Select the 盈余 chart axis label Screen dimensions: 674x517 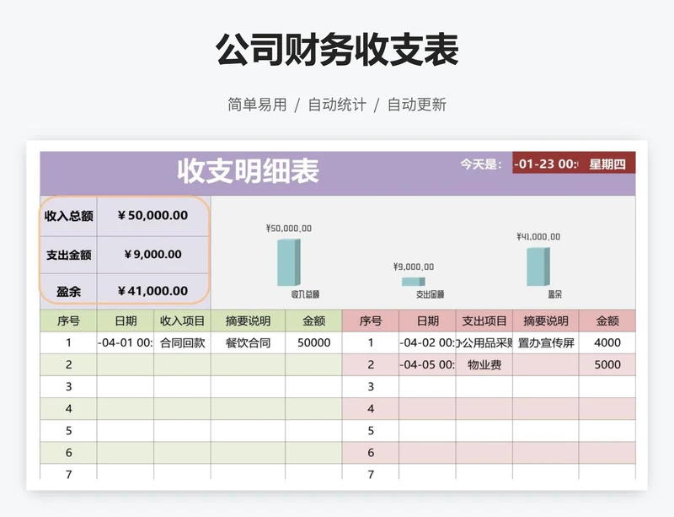[x=554, y=294]
